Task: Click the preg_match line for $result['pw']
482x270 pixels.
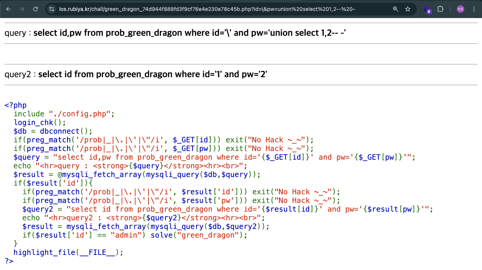Action: pos(181,201)
